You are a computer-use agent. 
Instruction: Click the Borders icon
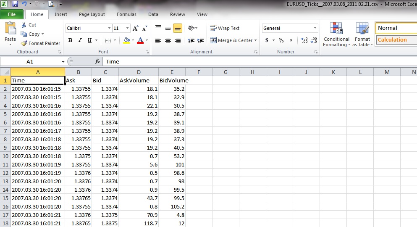click(108, 40)
